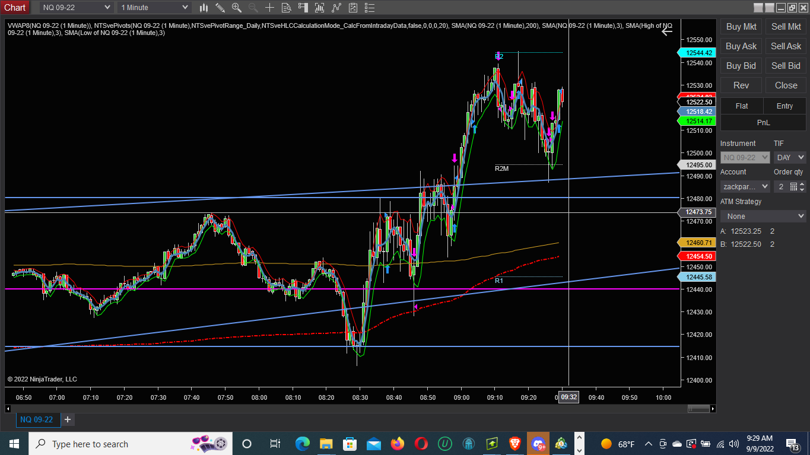This screenshot has height=455, width=810.
Task: Open Task View on the taskbar
Action: [x=275, y=444]
